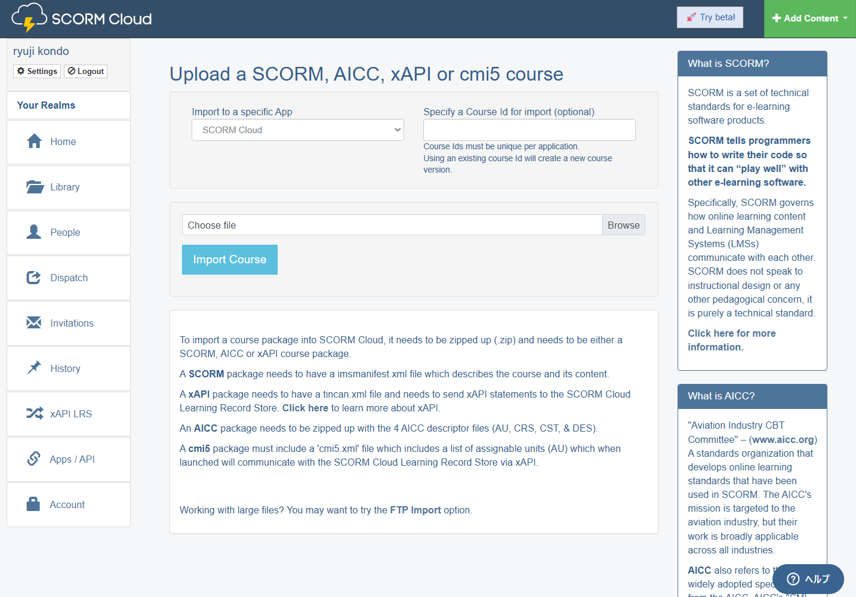Click the Invitations envelope icon

point(34,323)
